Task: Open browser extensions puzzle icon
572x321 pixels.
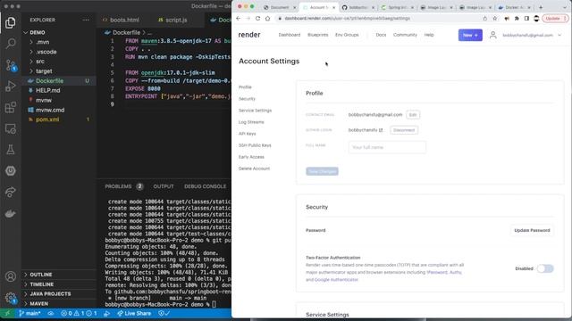Action: 517,18
